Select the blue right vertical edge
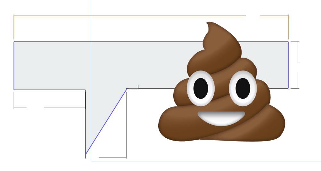 click(x=288, y=65)
